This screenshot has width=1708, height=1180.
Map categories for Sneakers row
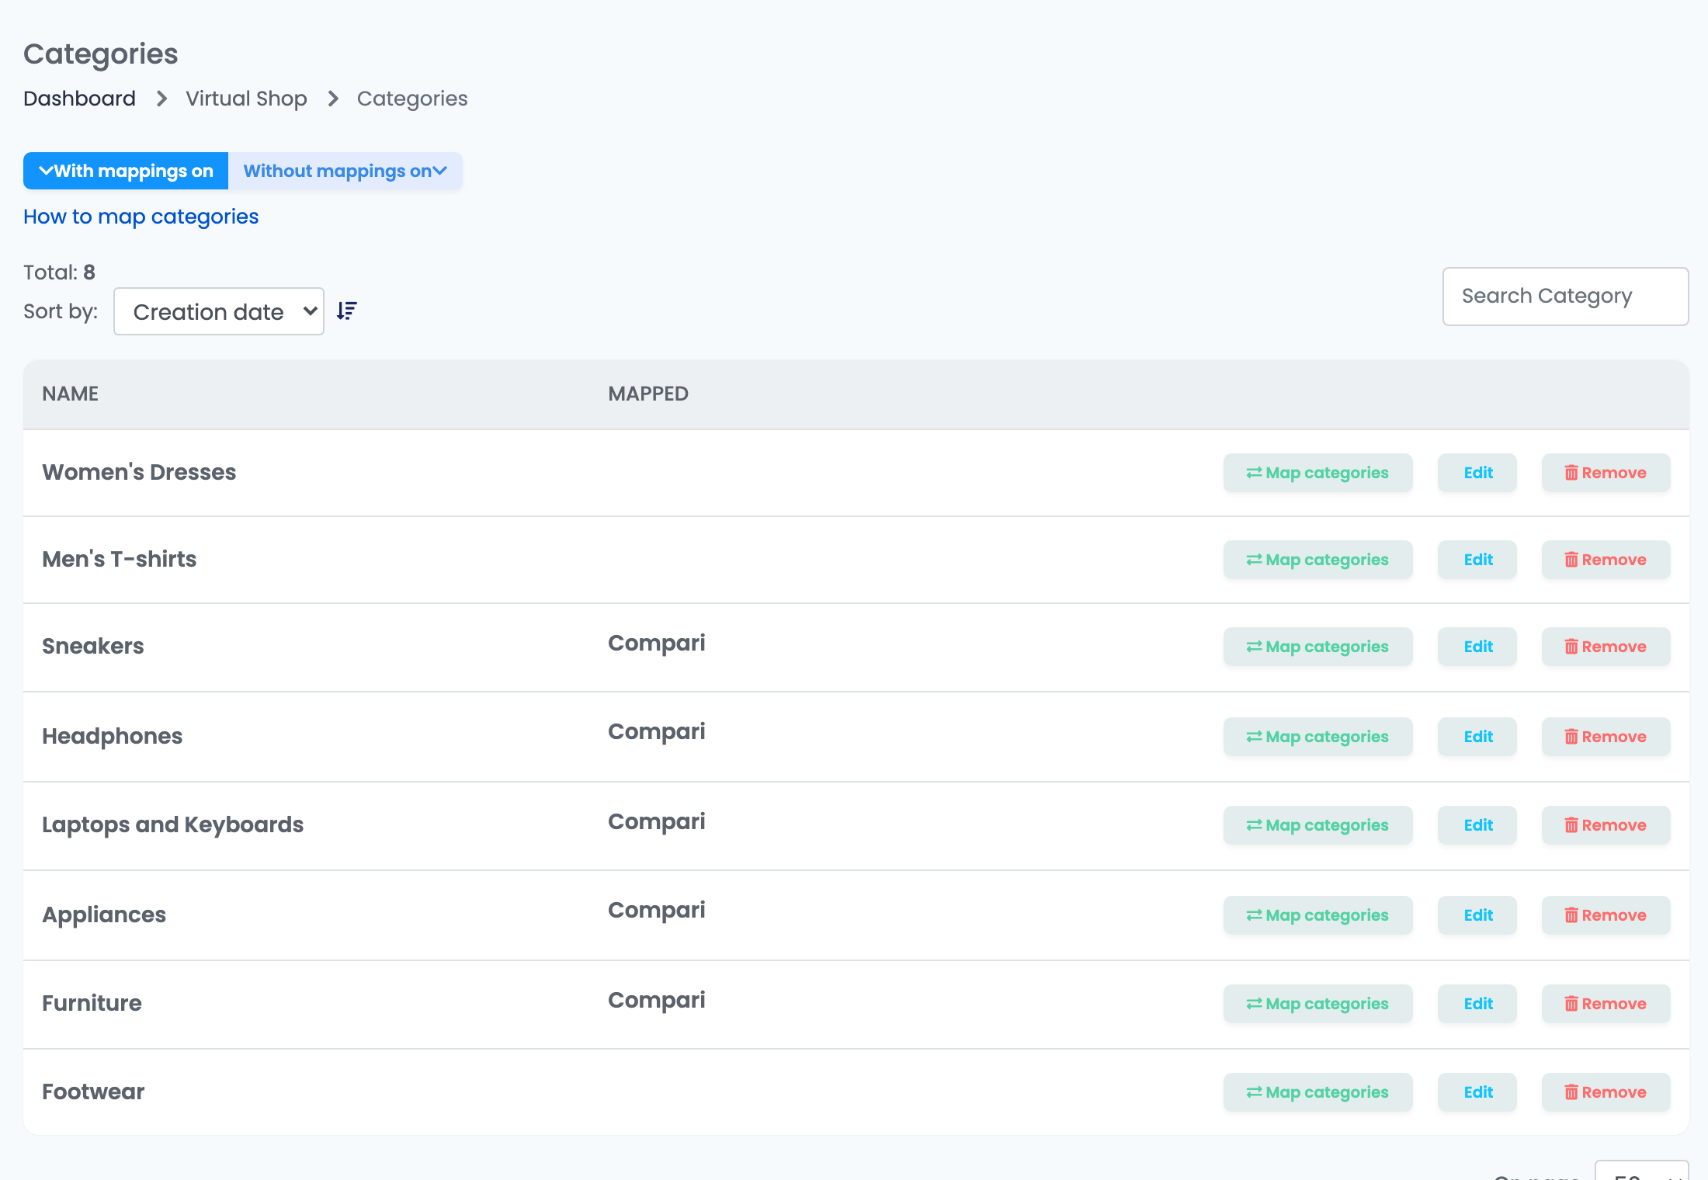(x=1317, y=647)
